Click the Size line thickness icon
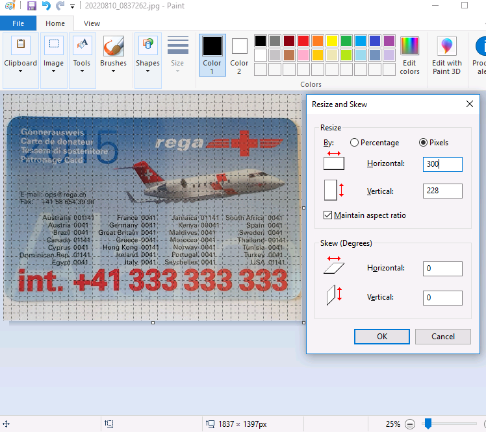 pos(178,45)
